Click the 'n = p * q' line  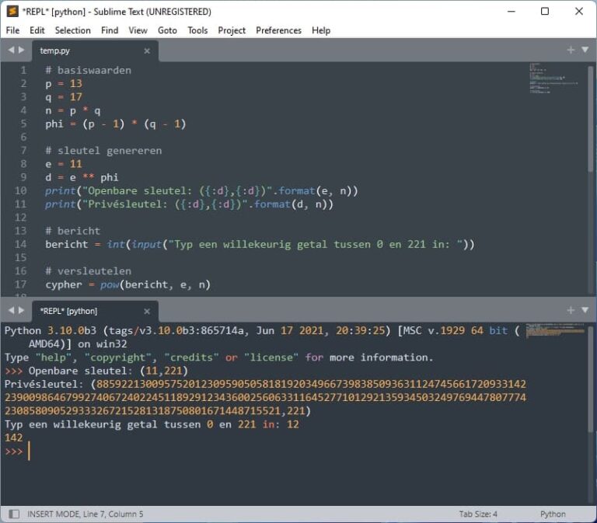tap(73, 110)
